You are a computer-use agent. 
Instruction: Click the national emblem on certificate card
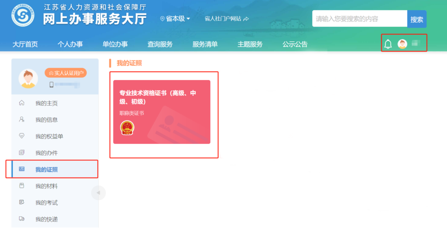click(x=127, y=128)
